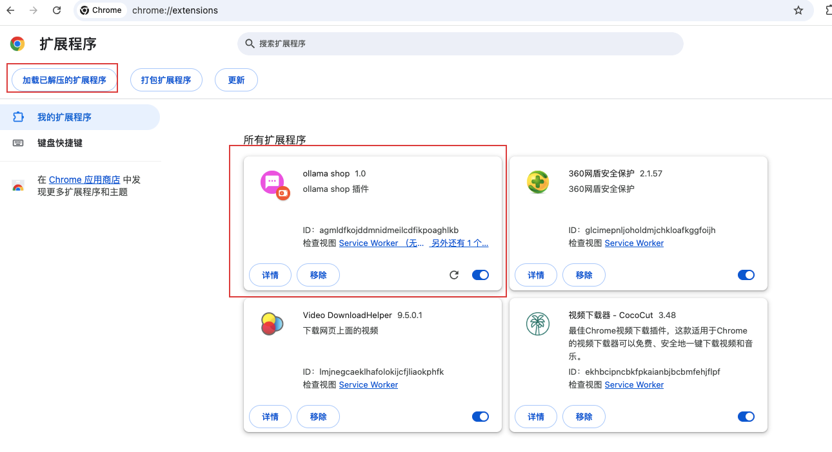
Task: Click the CocoCut ID ekhbcipnc… text
Action: click(x=644, y=372)
